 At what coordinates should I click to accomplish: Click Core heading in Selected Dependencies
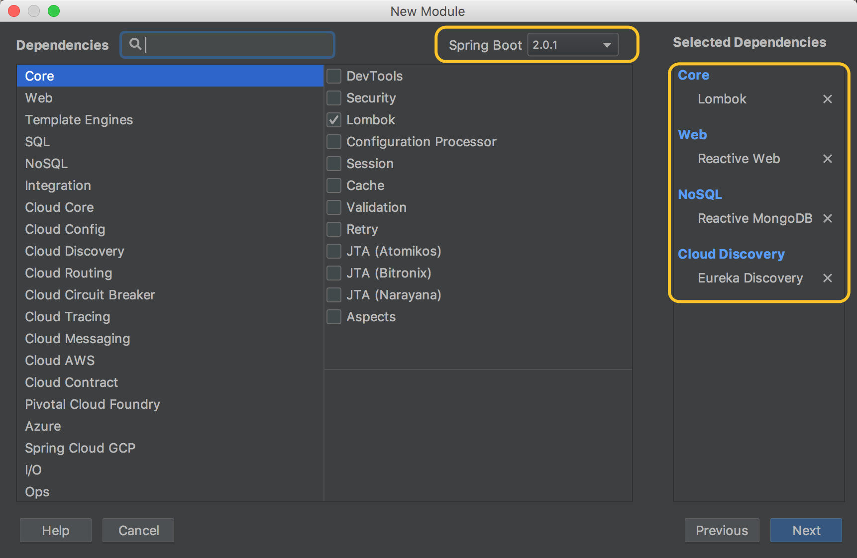coord(693,75)
